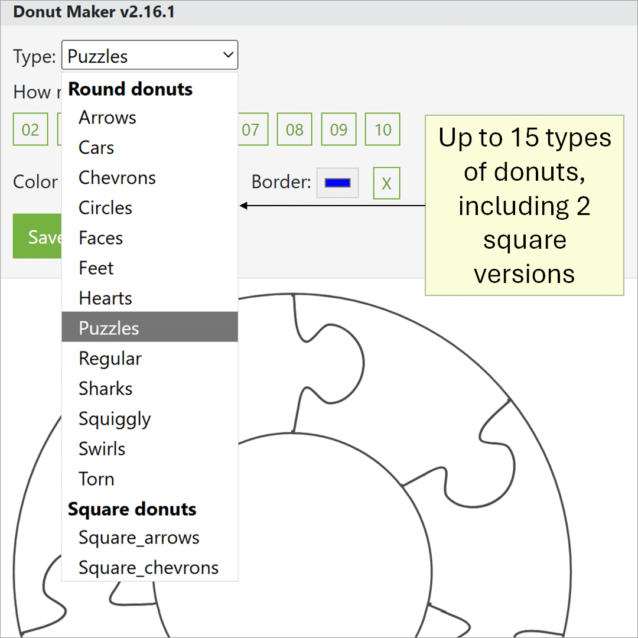638x638 pixels.
Task: Select Square_chevrons option
Action: click(x=148, y=568)
